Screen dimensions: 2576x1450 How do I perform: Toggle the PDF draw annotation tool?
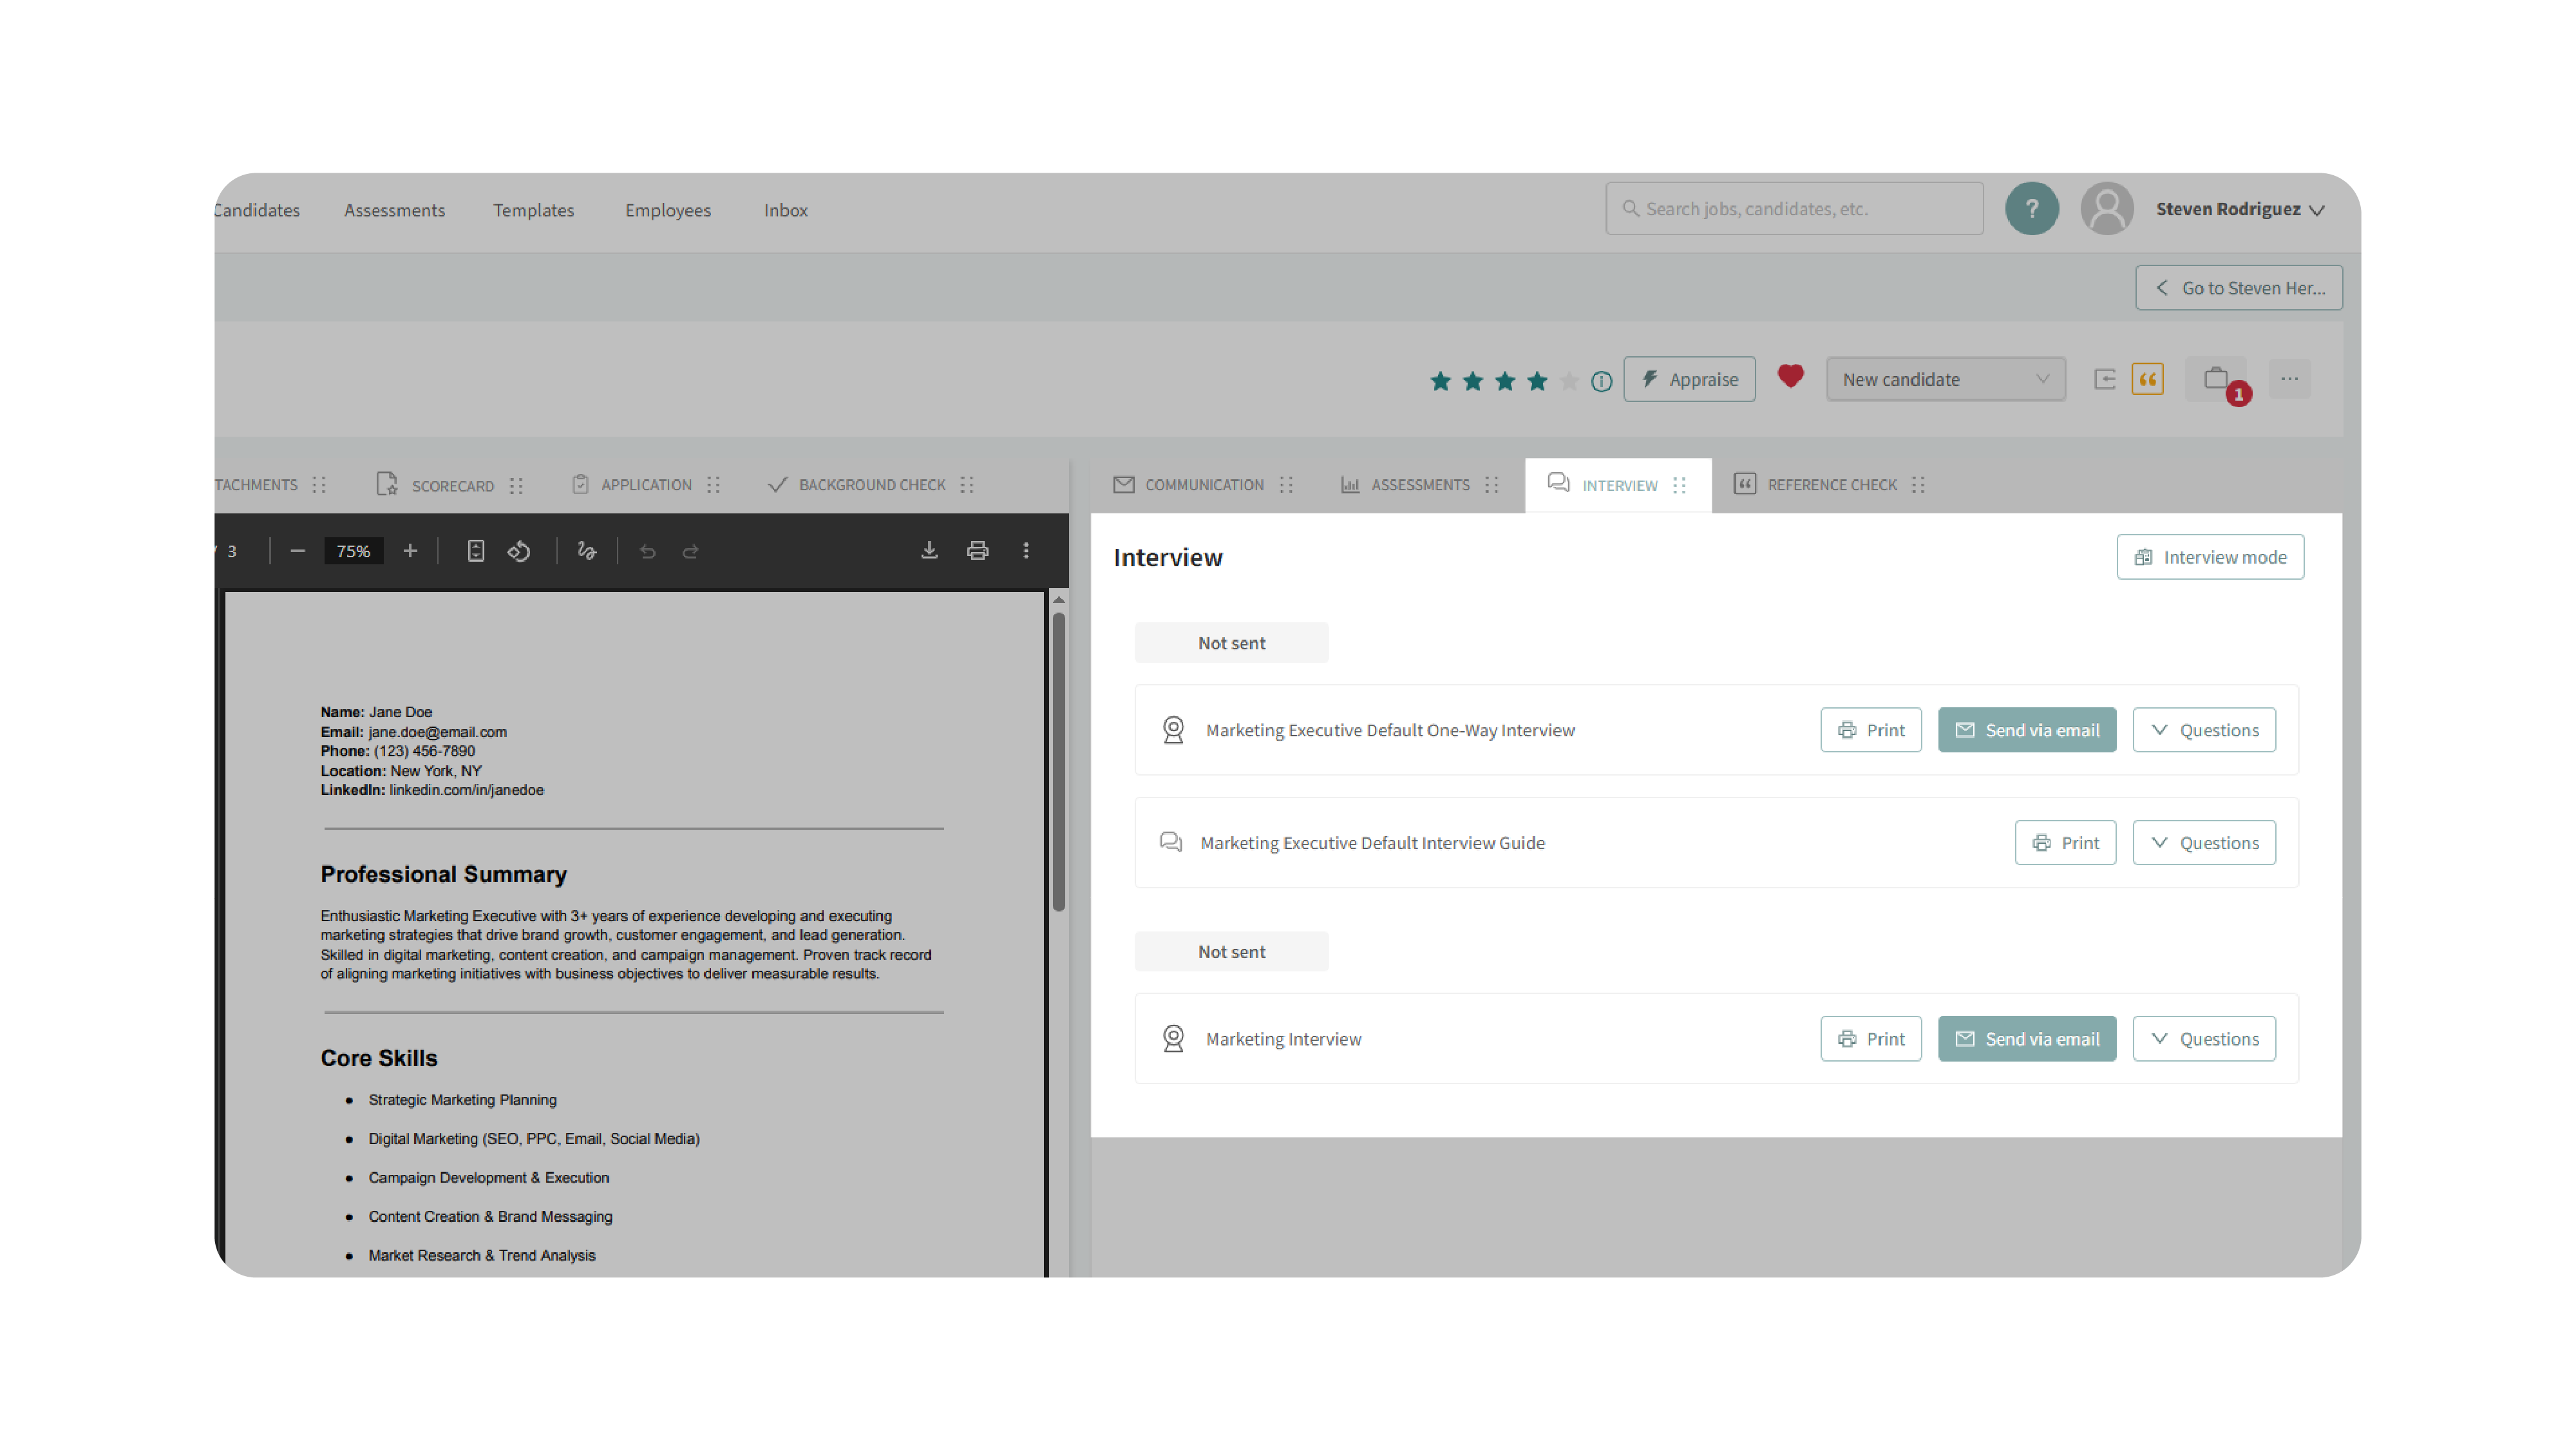click(x=587, y=551)
